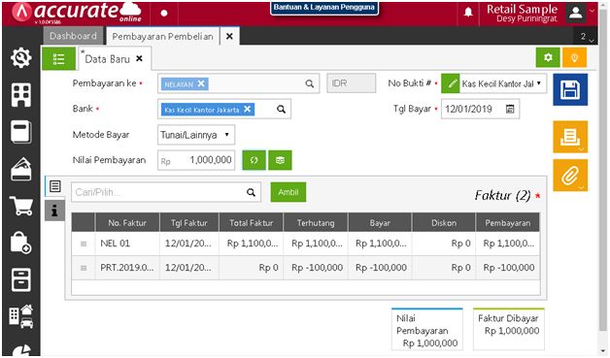
Task: Open the fixed assets building-car icon
Action: pyautogui.click(x=21, y=316)
